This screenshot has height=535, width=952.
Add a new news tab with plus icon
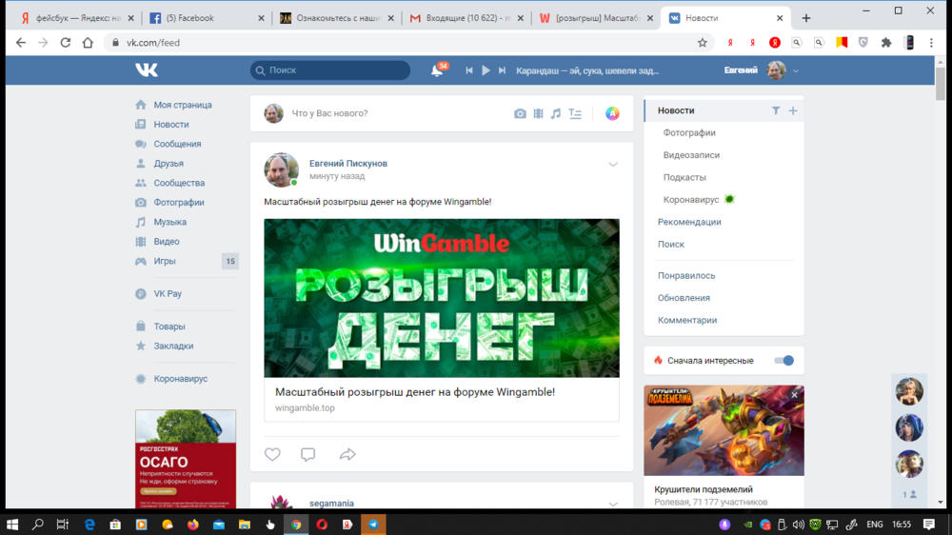click(x=793, y=110)
